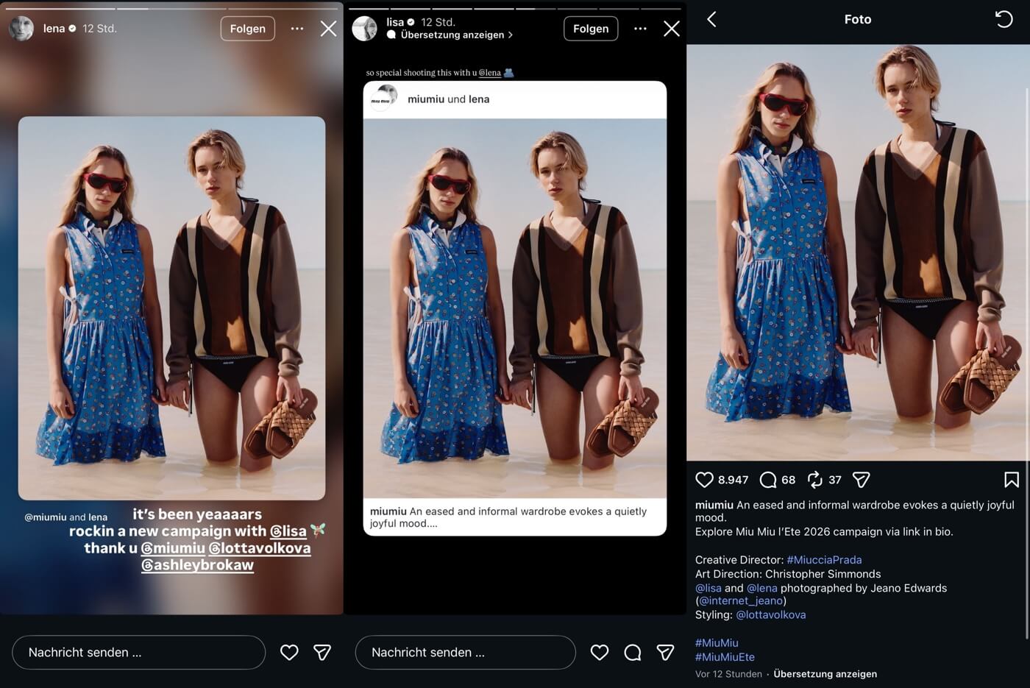Follow lena with the Folgen button

(247, 29)
